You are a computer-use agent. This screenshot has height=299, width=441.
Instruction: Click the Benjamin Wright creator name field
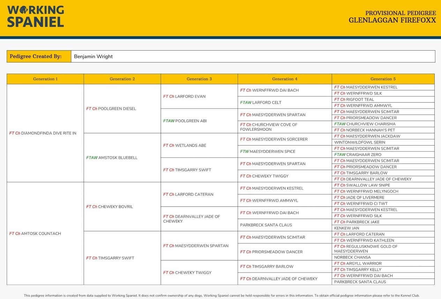(93, 56)
